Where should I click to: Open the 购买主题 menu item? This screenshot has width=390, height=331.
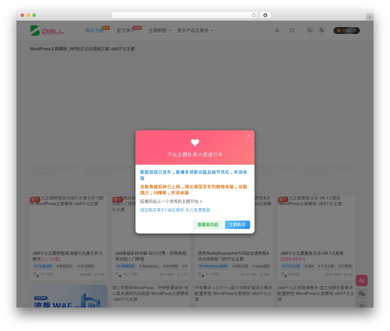[94, 31]
